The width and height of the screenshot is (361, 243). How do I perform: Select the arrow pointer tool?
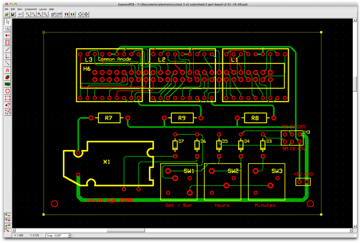[8, 22]
